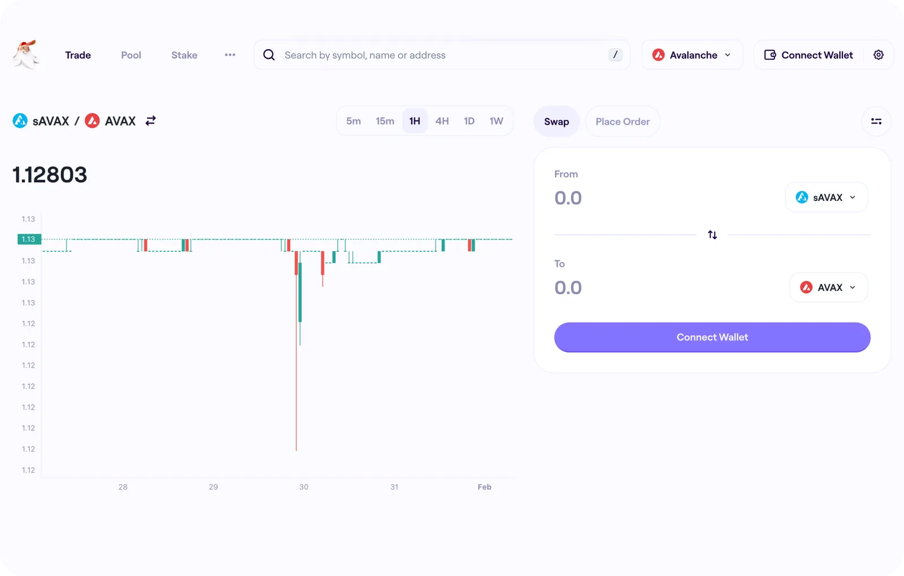Screen dimensions: 904x576
Task: Open the sAVAX From token selector
Action: point(826,197)
